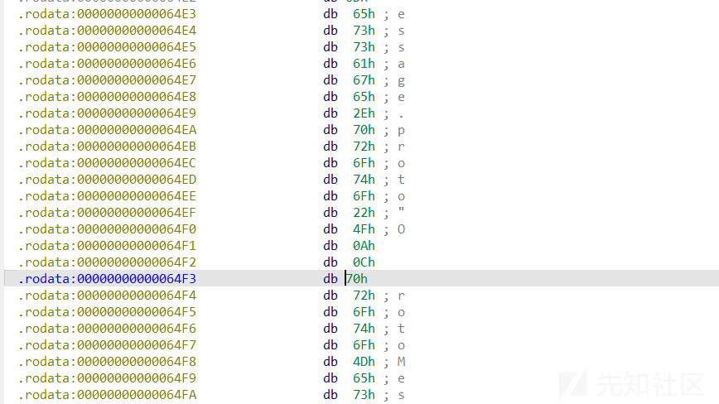Click the quote comment at 64EF
The width and height of the screenshot is (719, 404).
(401, 210)
